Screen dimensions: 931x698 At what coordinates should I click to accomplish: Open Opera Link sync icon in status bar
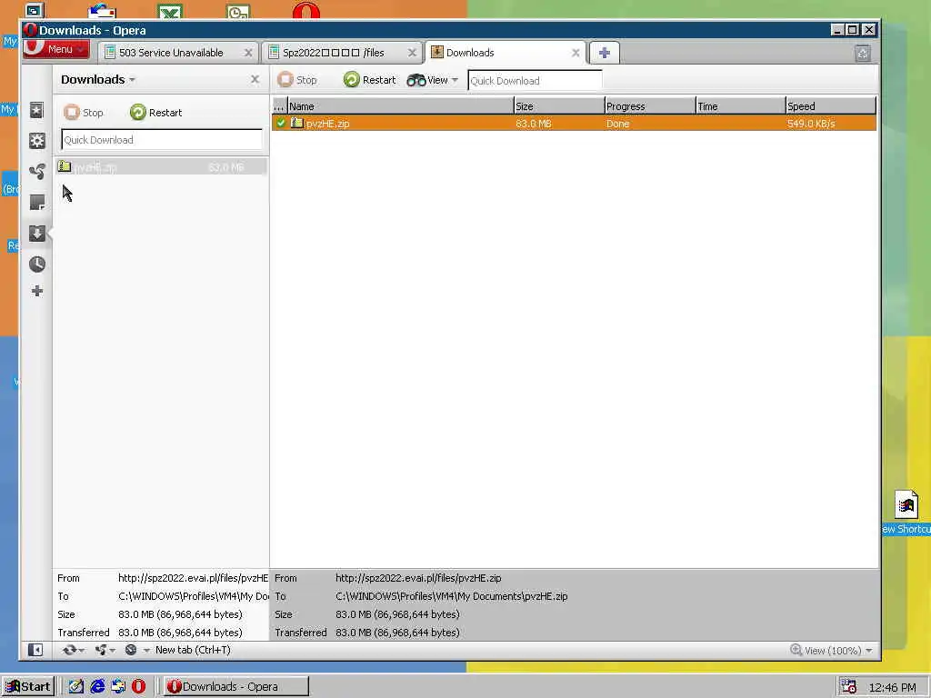69,650
